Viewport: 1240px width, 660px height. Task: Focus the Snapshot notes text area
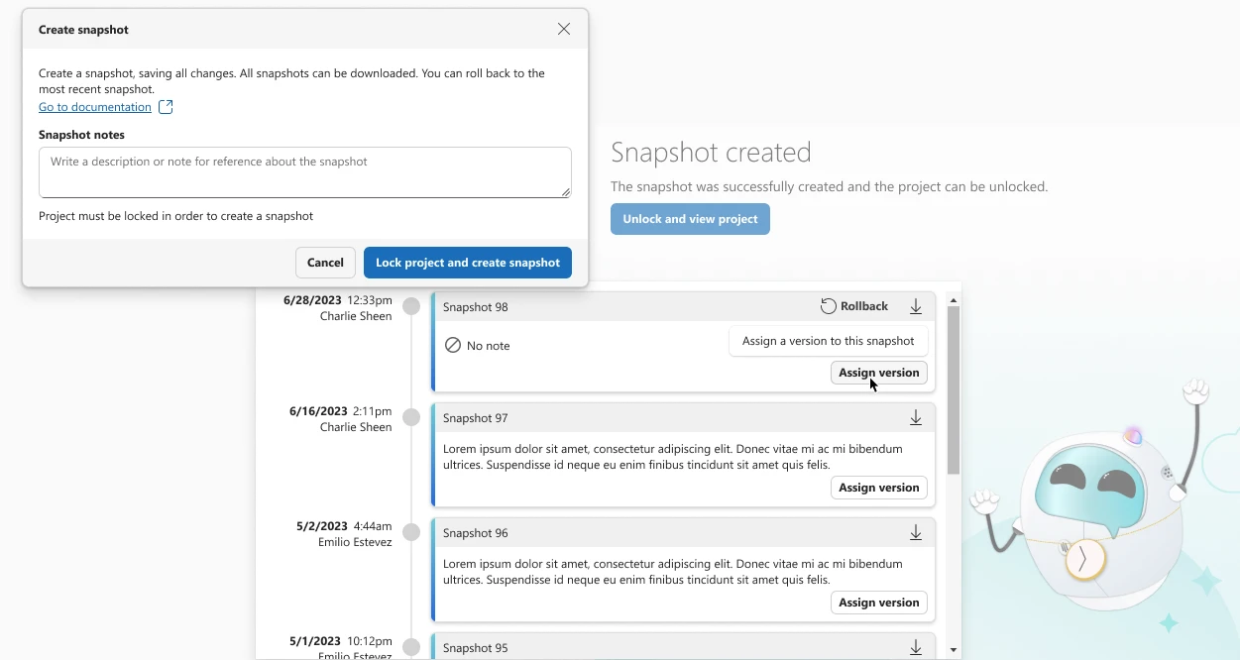305,172
